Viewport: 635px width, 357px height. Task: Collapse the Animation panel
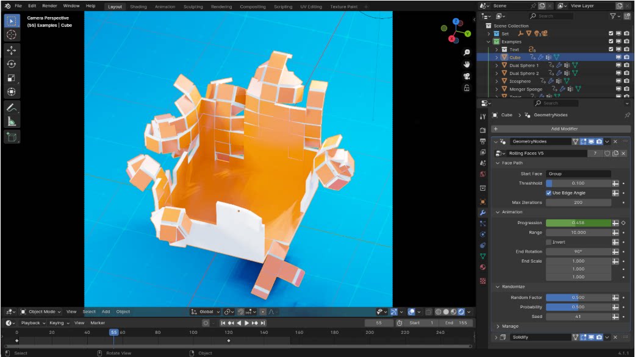(498, 212)
